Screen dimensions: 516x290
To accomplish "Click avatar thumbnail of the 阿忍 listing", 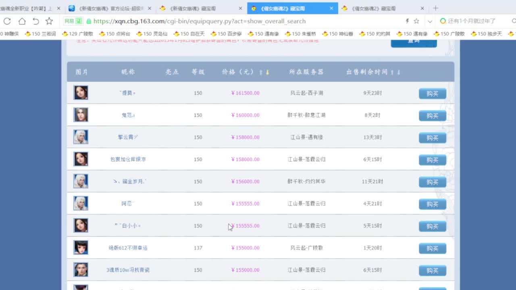I will point(81,203).
